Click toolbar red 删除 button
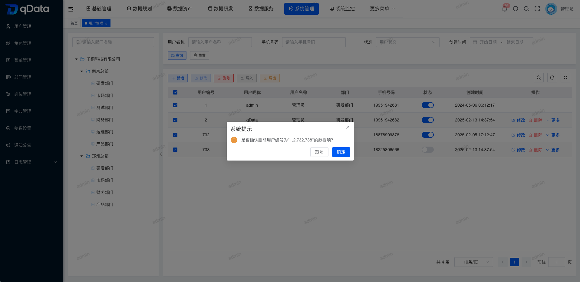 pyautogui.click(x=224, y=78)
